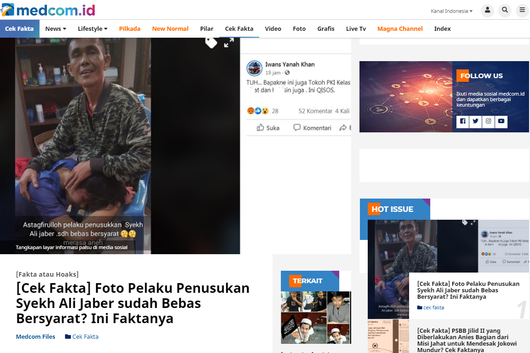Open the Cek Fakta category link under headline

point(82,337)
